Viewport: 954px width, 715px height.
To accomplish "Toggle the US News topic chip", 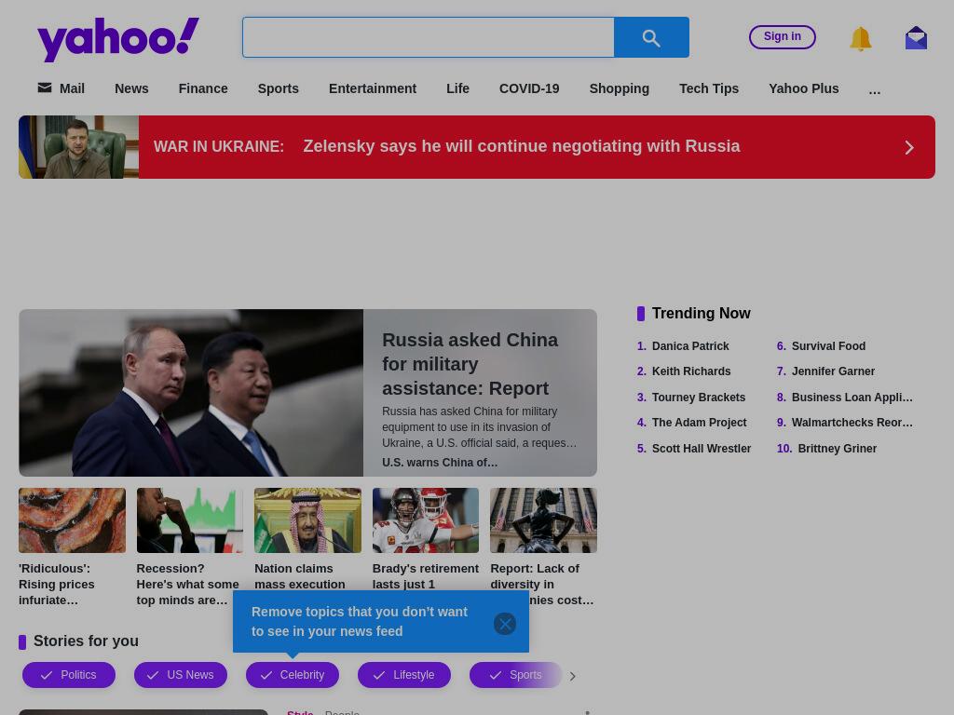I will tap(181, 675).
